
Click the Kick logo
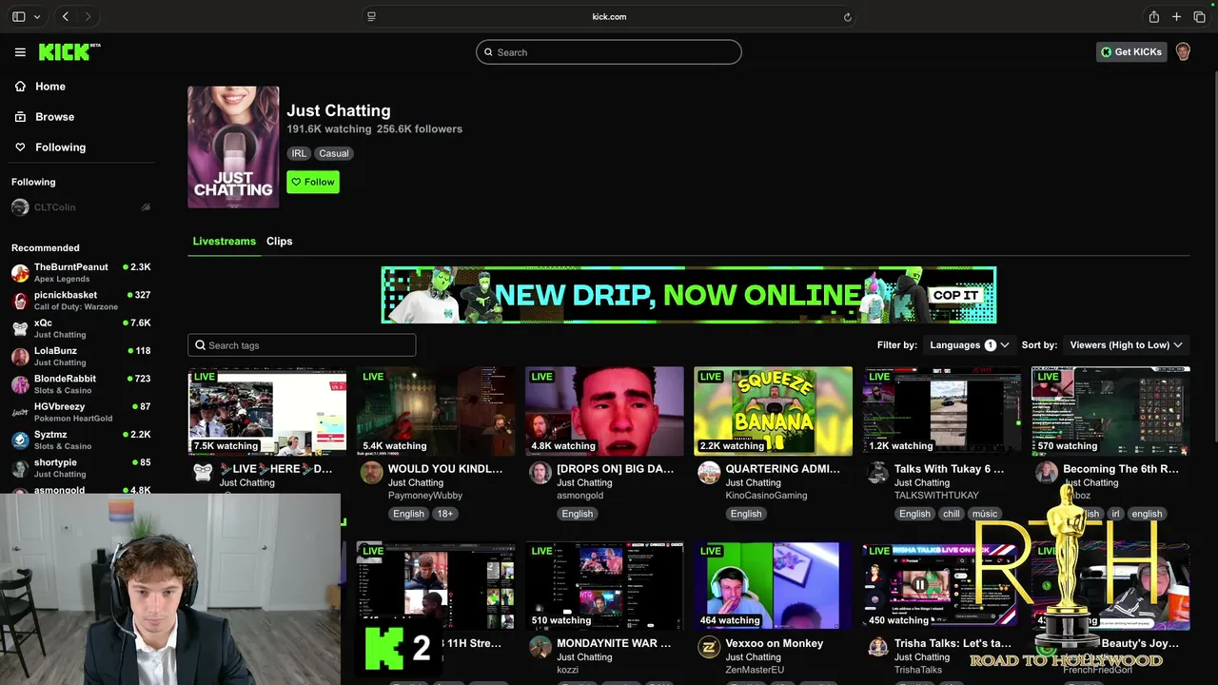coord(69,52)
